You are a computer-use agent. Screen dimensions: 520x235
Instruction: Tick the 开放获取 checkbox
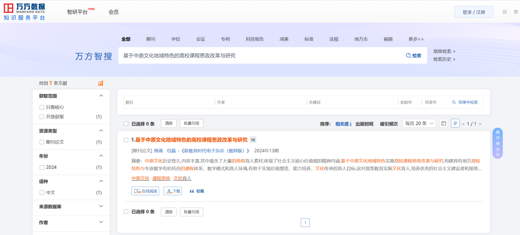(x=42, y=117)
